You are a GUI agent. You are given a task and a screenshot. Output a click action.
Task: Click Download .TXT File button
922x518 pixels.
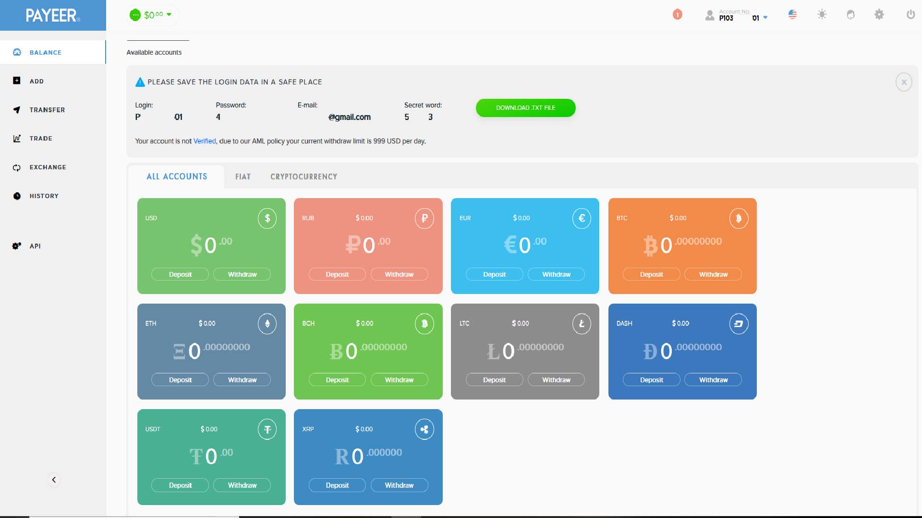click(525, 108)
